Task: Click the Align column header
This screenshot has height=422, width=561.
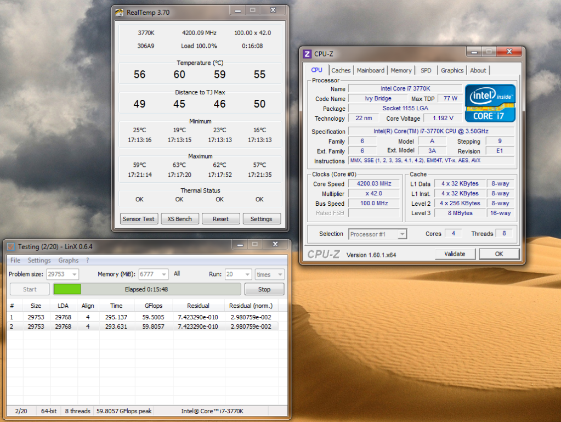Action: click(88, 306)
